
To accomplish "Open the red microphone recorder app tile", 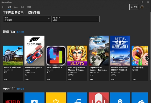I will tap(99, 98).
